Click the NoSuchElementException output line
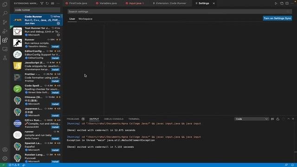Screen dimensions: 297x167 coord(111,140)
